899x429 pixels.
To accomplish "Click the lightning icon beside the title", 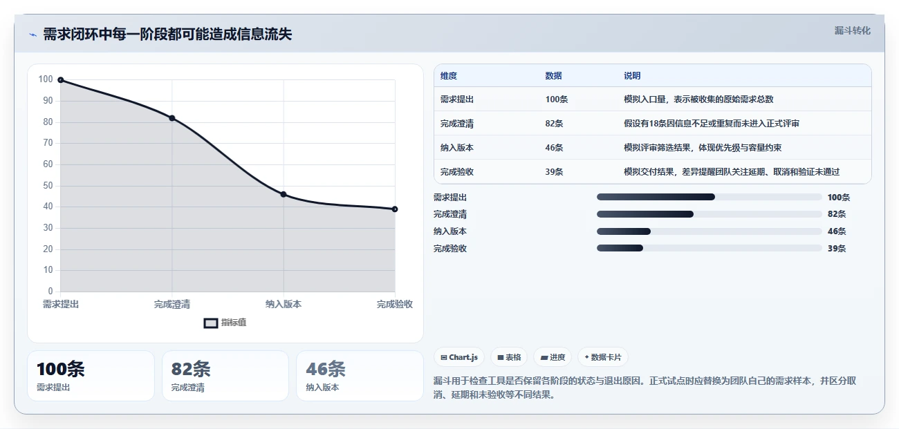I will (x=33, y=35).
